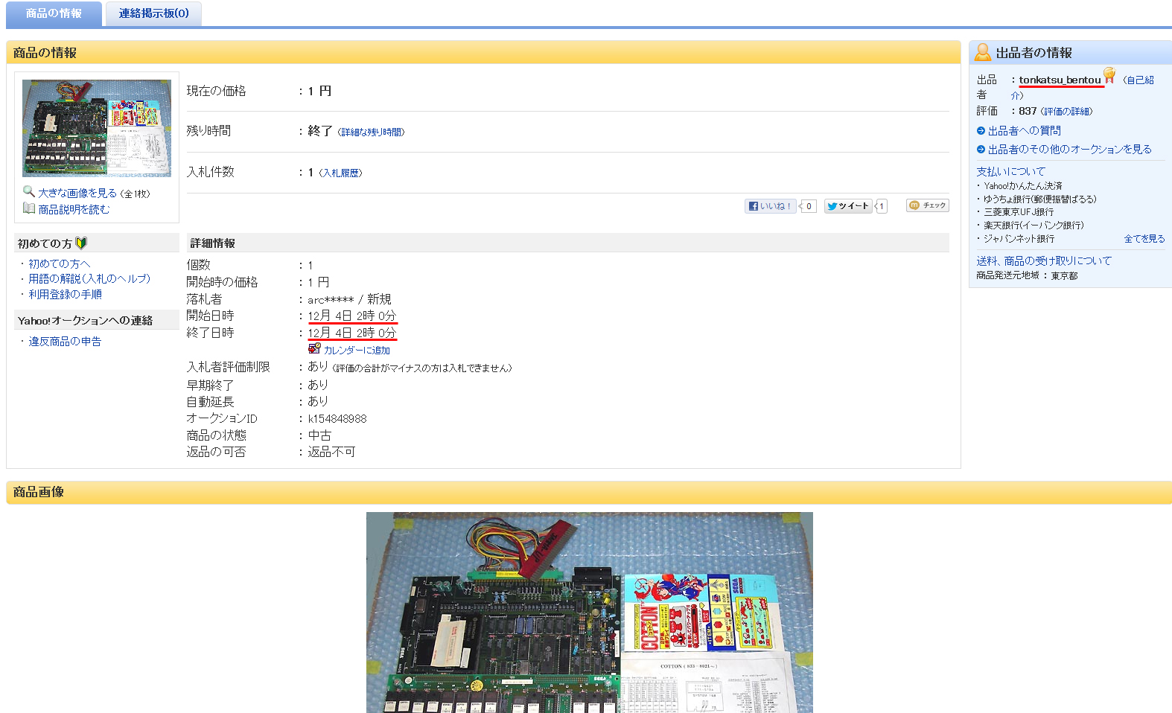This screenshot has width=1172, height=713.
Task: Click the Twitter ツイート button
Action: 847,206
